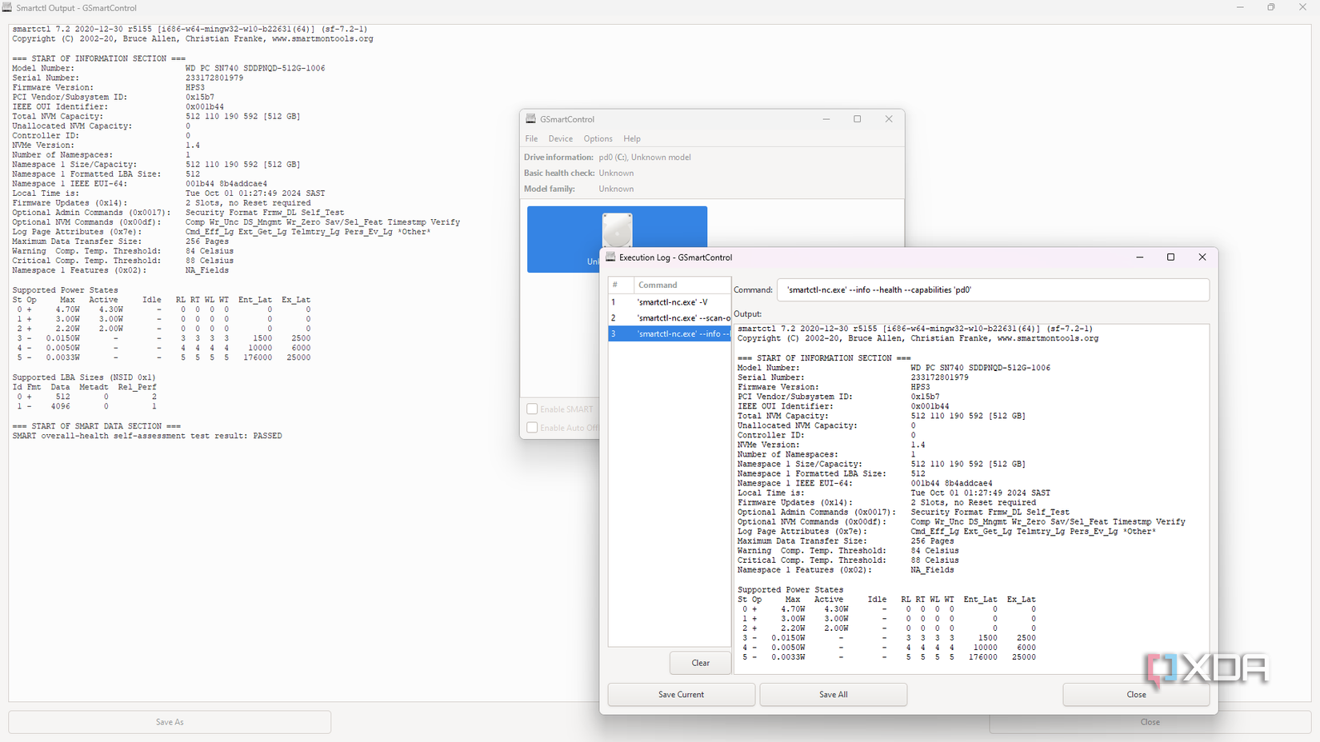
Task: Close the Execution Log with the X icon
Action: pyautogui.click(x=1202, y=257)
